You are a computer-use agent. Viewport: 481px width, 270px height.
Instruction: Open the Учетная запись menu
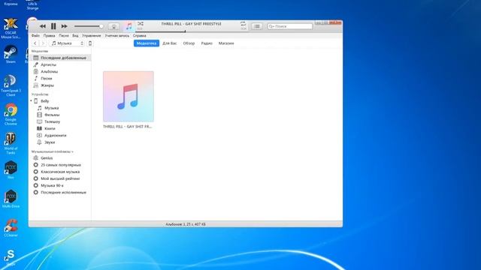(x=117, y=36)
